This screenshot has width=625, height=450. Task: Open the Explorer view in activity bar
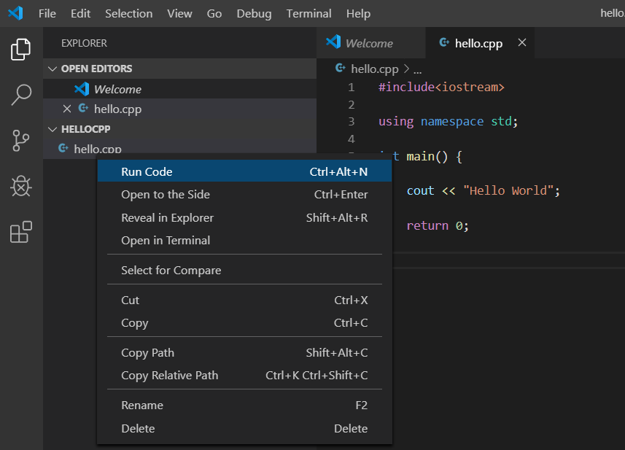20,50
